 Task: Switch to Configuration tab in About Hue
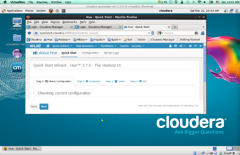(90, 53)
